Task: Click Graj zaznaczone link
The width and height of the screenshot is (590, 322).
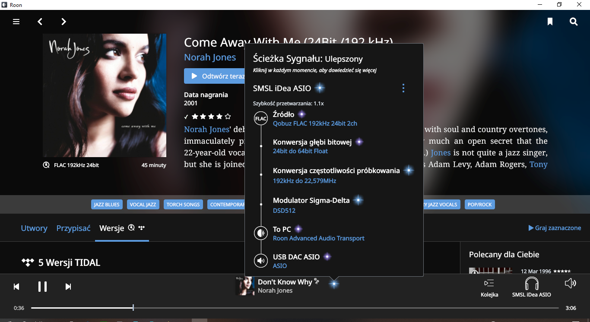Action: [555, 228]
